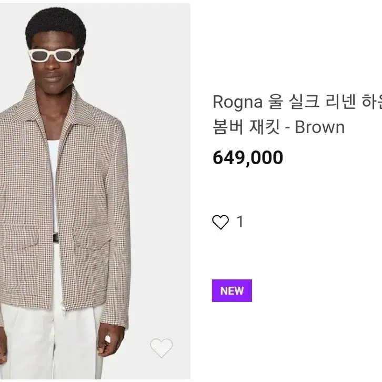Click the outlined heart beside like count
The image size is (382, 382).
tap(220, 222)
